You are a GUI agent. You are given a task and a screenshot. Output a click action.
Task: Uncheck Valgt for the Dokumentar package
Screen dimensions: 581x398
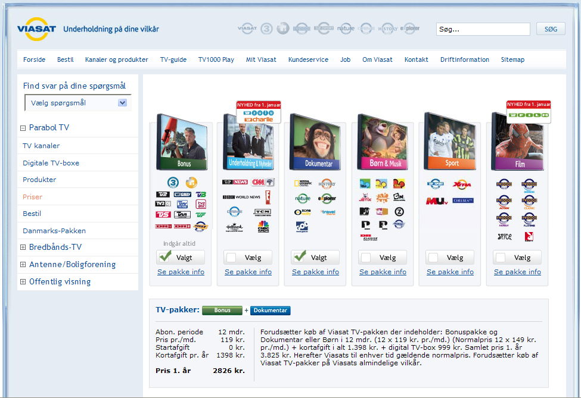pos(299,257)
